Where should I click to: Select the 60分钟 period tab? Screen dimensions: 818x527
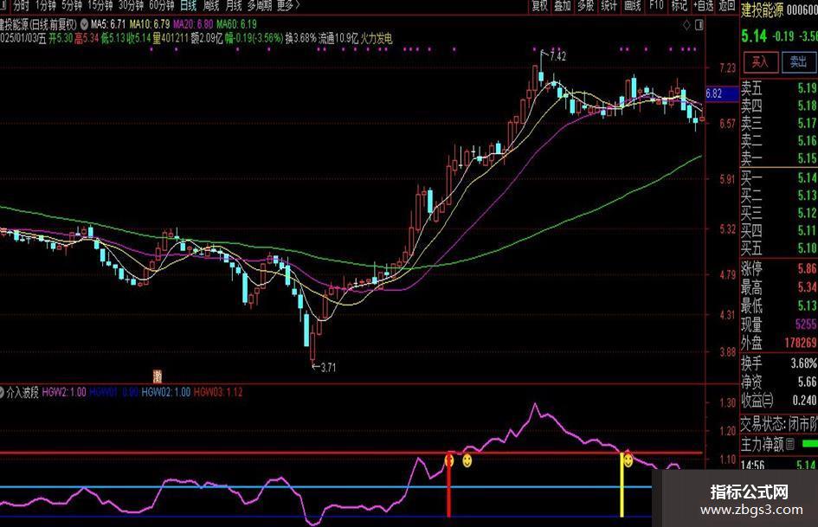[x=161, y=6]
